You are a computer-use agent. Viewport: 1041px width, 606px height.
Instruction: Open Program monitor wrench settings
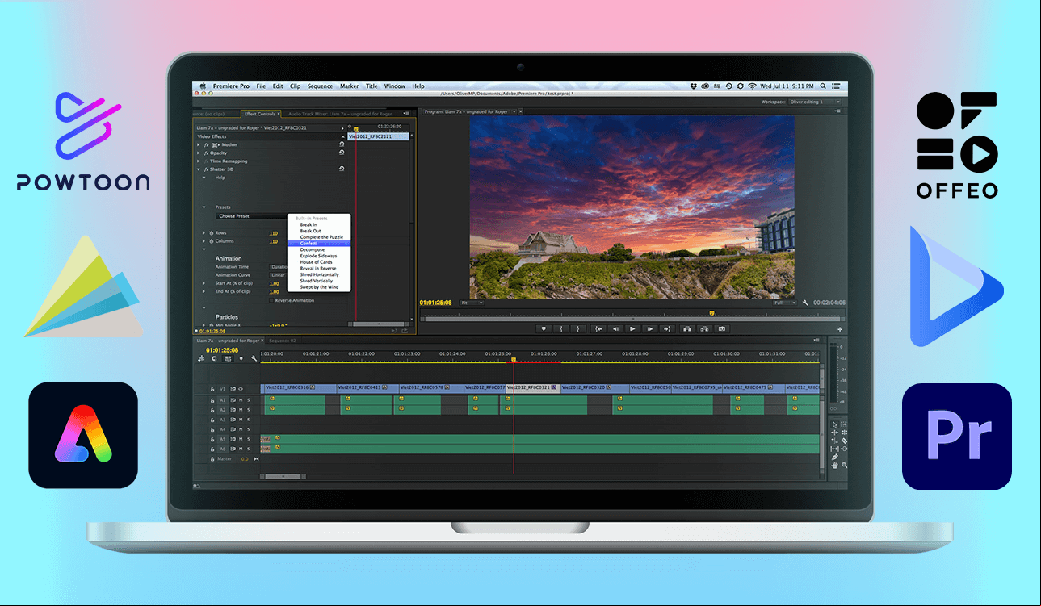tap(804, 303)
